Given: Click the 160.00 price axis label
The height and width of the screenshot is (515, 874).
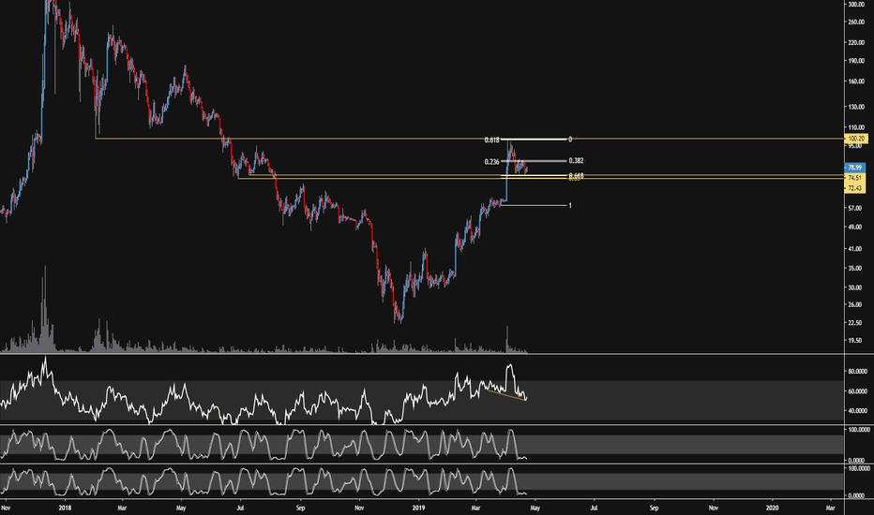Looking at the screenshot, I should 855,81.
